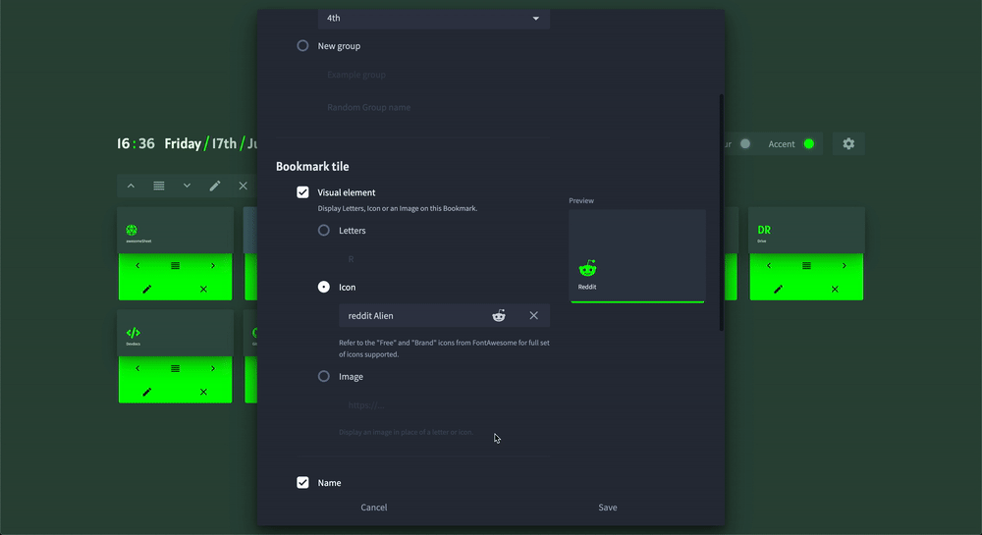
Task: Select the Icon radio option
Action: 324,287
